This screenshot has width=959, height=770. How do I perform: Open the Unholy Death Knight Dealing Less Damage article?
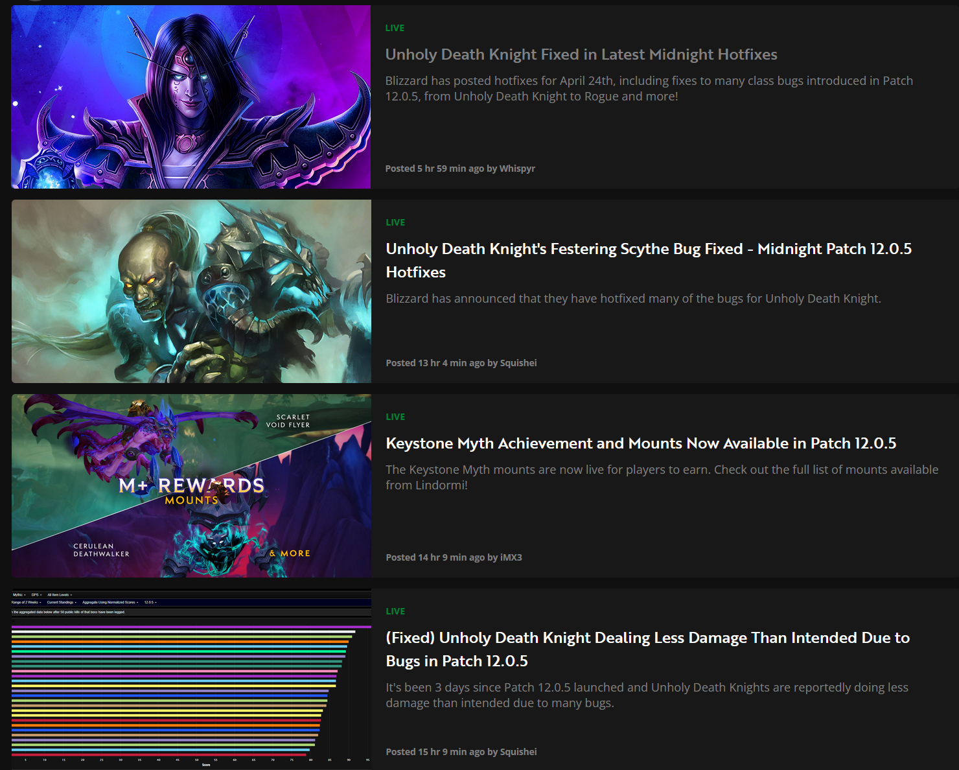[x=648, y=649]
